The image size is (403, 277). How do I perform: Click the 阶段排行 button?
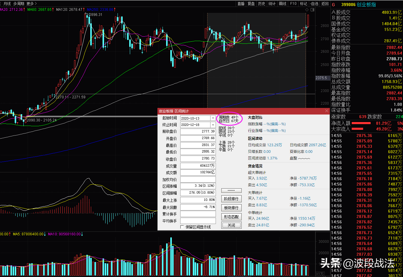[231, 199]
